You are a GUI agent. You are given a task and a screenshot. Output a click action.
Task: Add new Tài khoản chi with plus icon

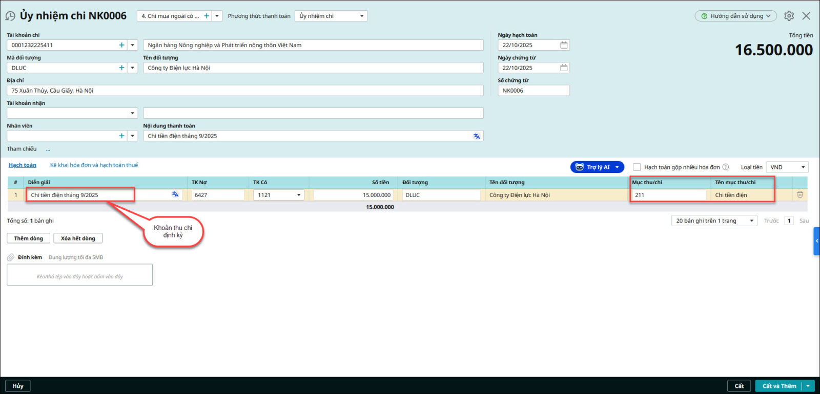tap(121, 45)
